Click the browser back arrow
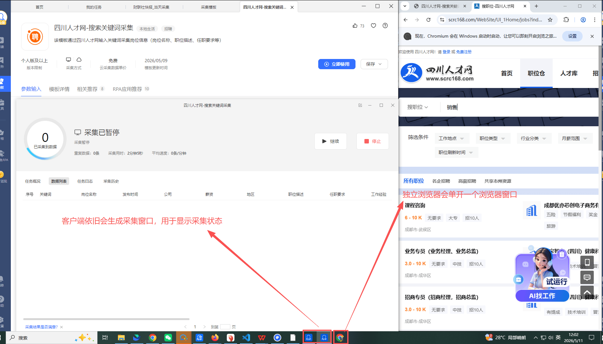The width and height of the screenshot is (603, 344). (406, 20)
